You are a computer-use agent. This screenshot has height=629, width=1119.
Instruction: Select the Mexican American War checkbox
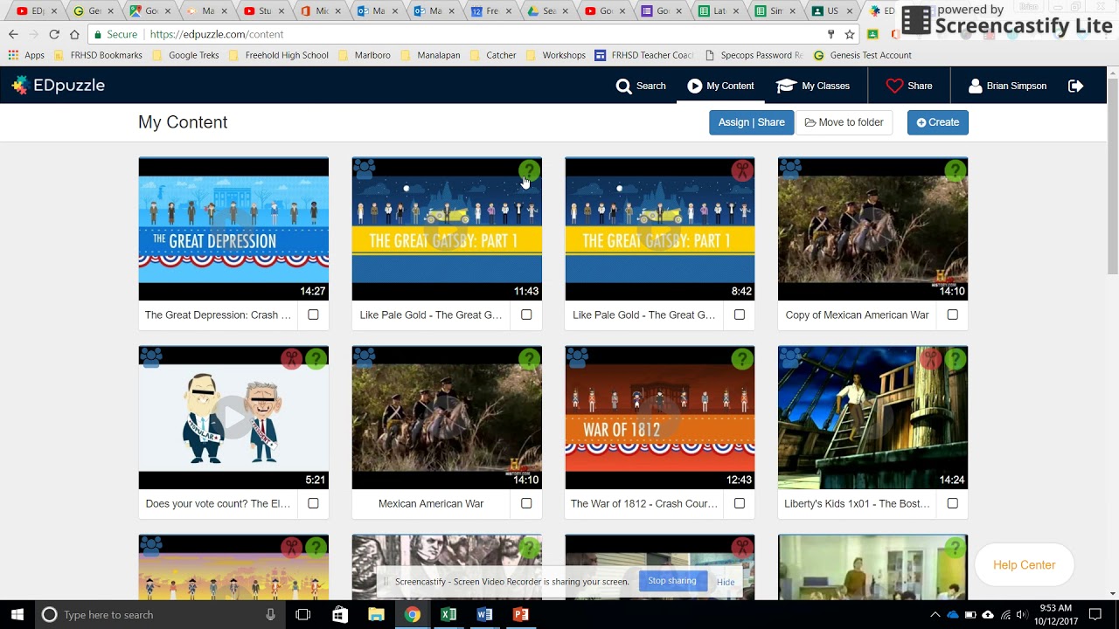coord(526,503)
